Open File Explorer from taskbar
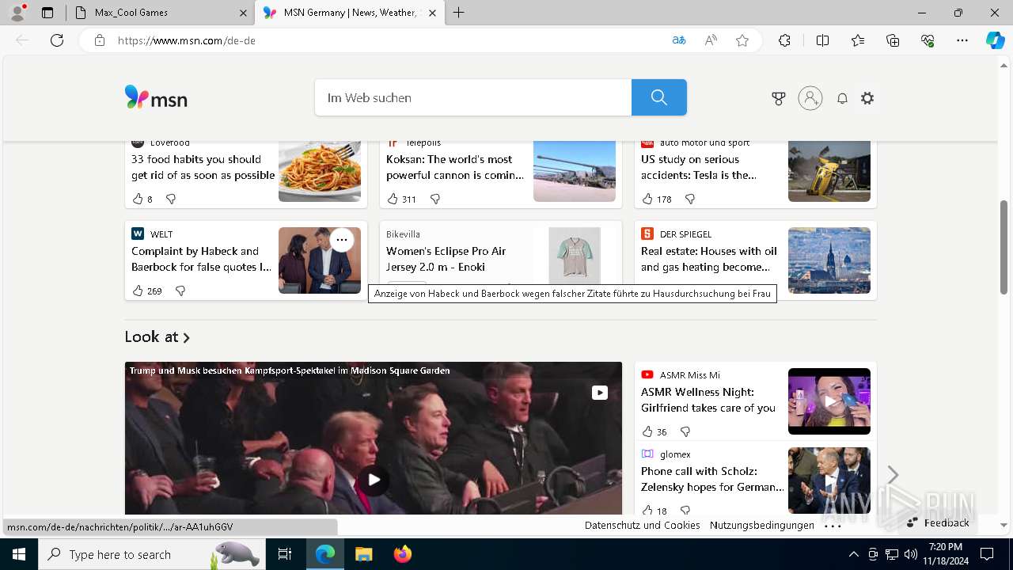1013x570 pixels. (363, 554)
